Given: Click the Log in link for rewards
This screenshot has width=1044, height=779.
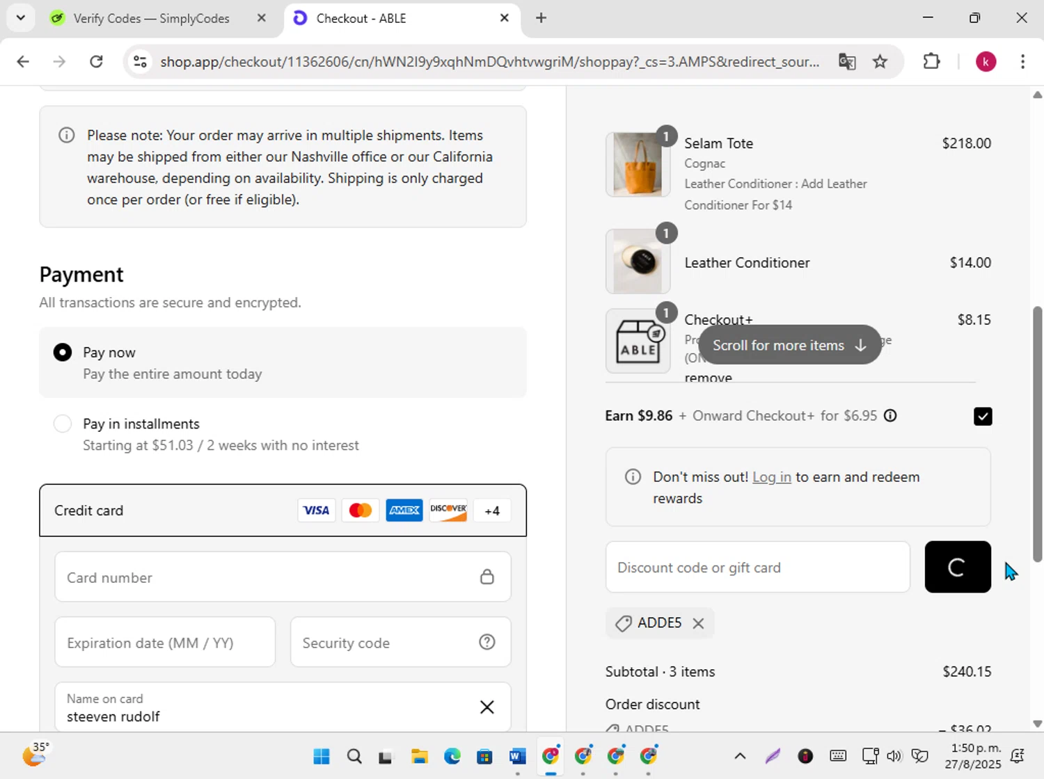Looking at the screenshot, I should (x=772, y=477).
